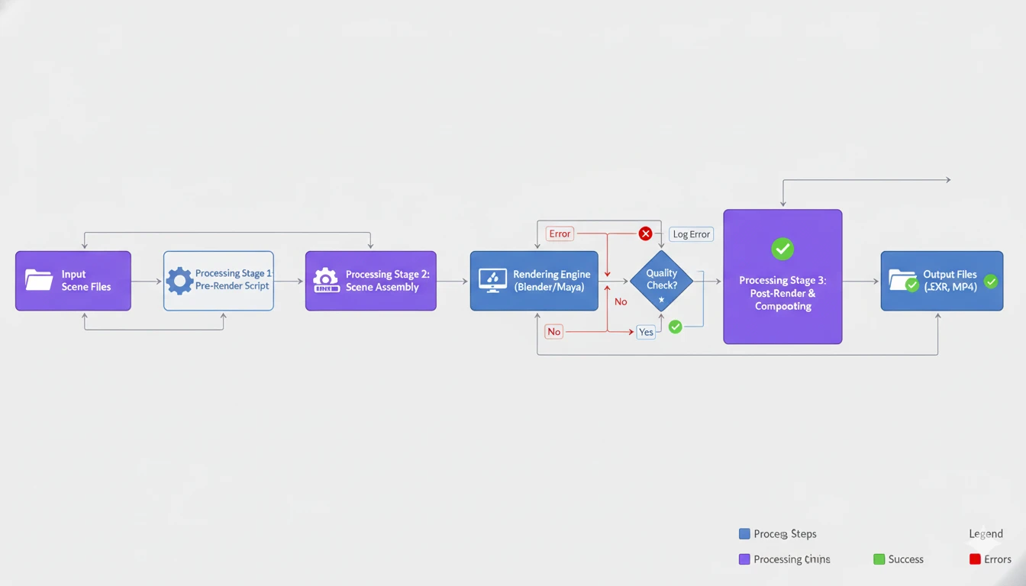The height and width of the screenshot is (586, 1026).
Task: Enable the Success indicator in the legend
Action: (x=879, y=559)
